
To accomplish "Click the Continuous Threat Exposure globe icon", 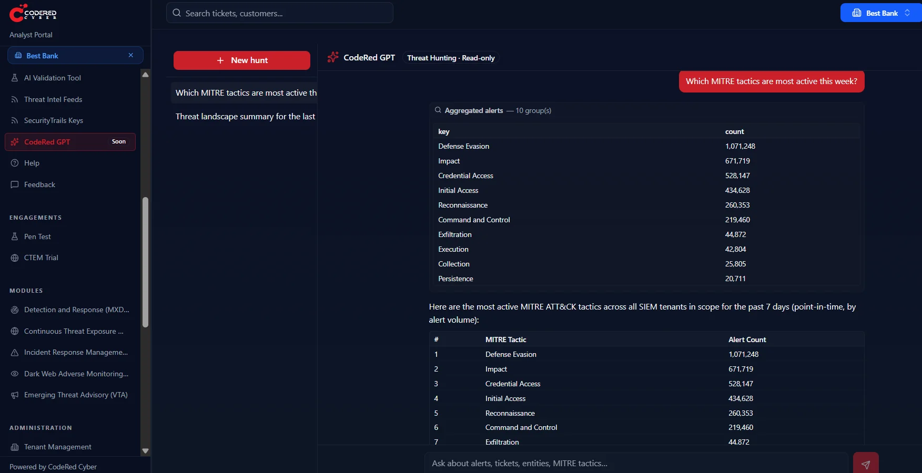I will pos(15,331).
